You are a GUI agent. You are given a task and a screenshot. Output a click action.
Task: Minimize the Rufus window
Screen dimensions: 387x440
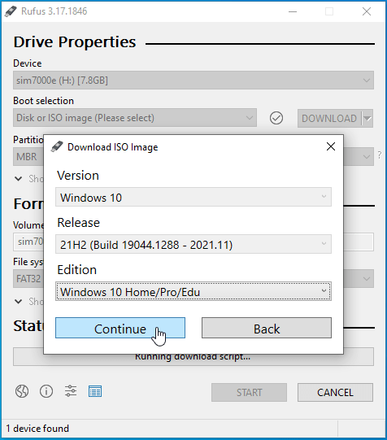(293, 11)
